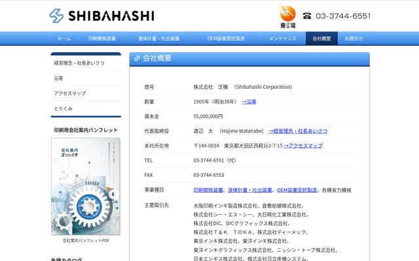Click the 資本金 row label

click(151, 116)
